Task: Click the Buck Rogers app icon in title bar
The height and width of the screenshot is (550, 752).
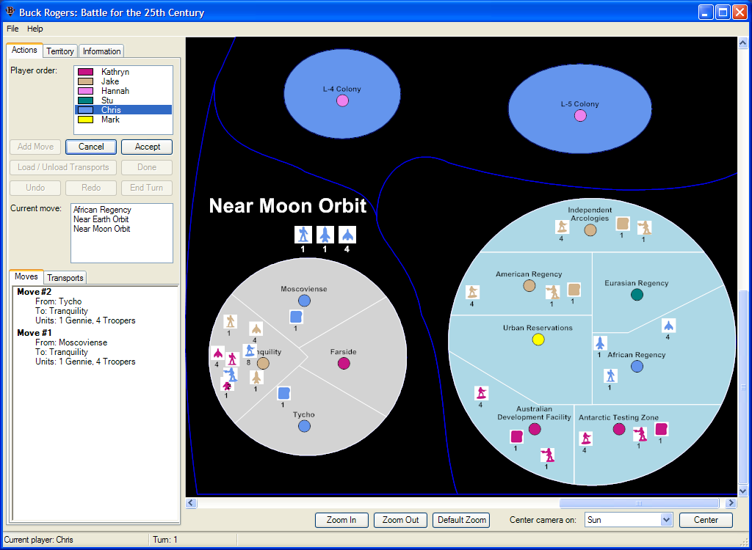Action: 10,12
